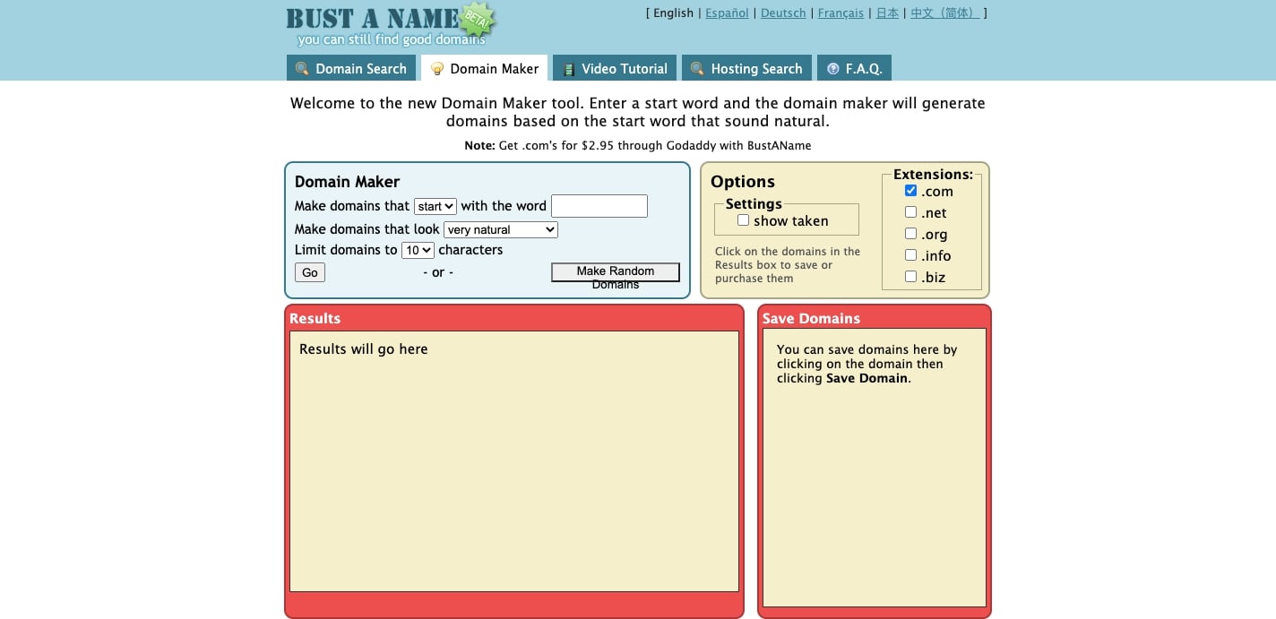Click the film icon on Video Tutorial tab

(568, 69)
